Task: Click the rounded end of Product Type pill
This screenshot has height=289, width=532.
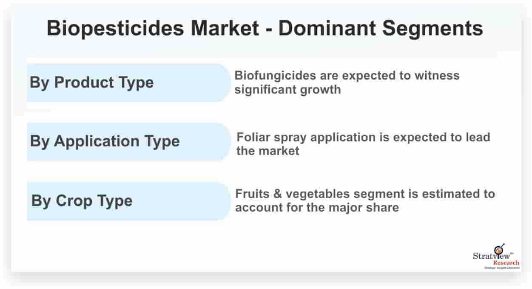Action: 222,83
